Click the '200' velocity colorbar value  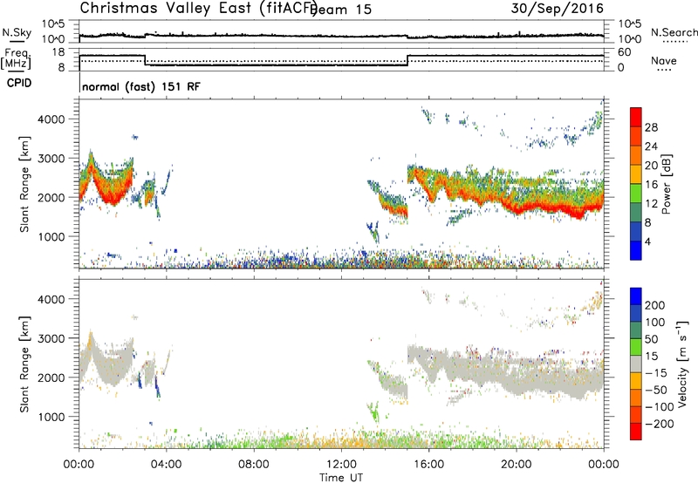point(655,305)
